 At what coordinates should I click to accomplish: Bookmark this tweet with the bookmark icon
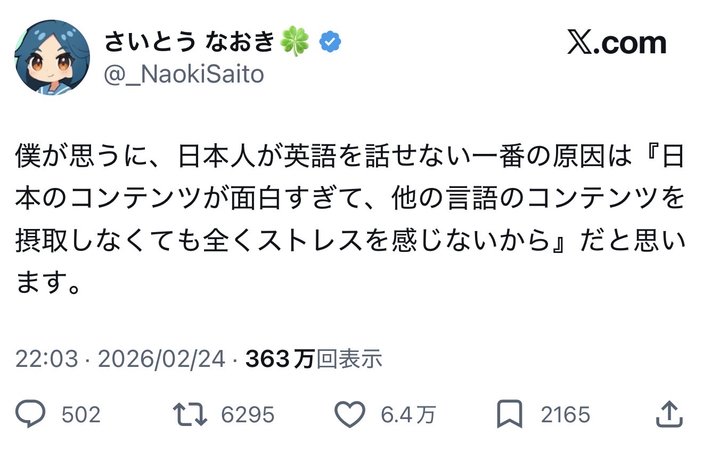pos(509,415)
